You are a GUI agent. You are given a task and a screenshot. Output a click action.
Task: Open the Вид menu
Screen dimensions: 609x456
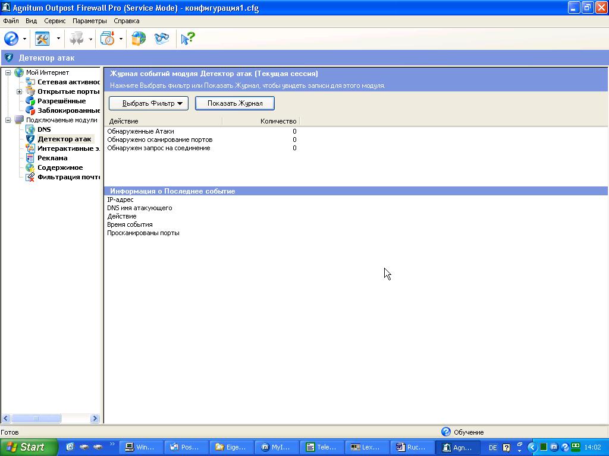pos(31,21)
